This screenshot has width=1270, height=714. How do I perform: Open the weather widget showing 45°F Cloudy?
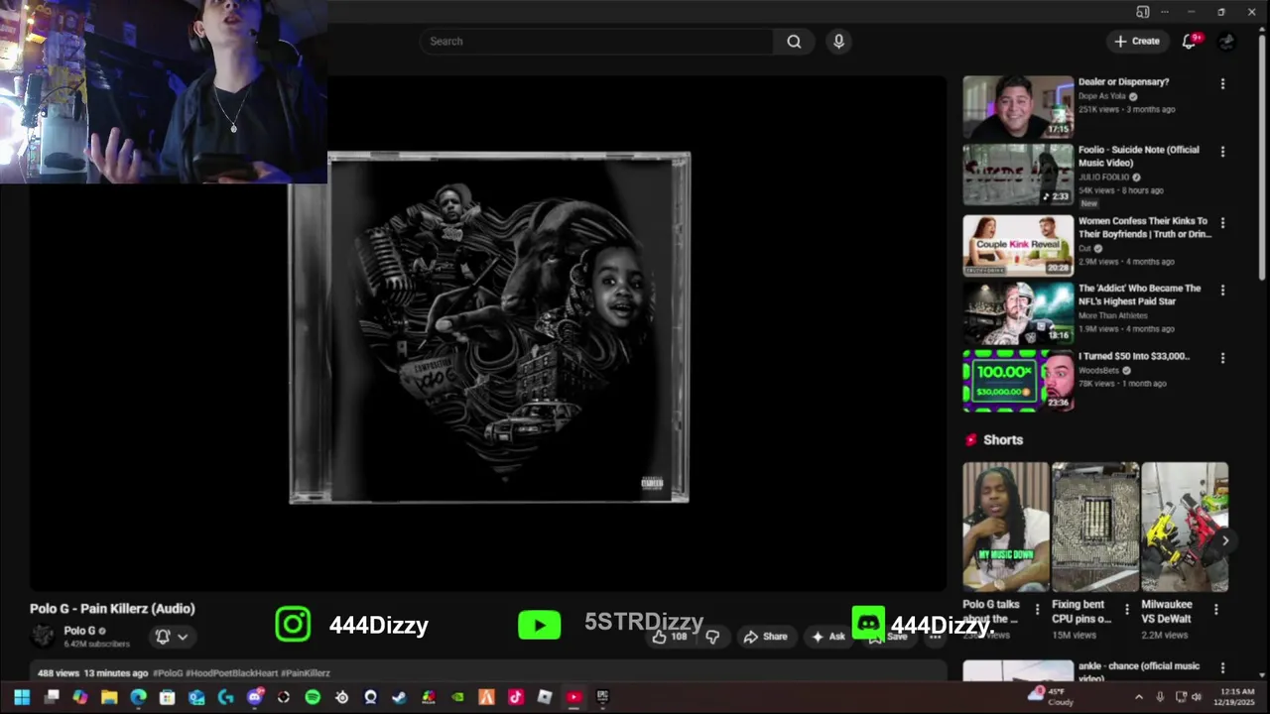1052,697
